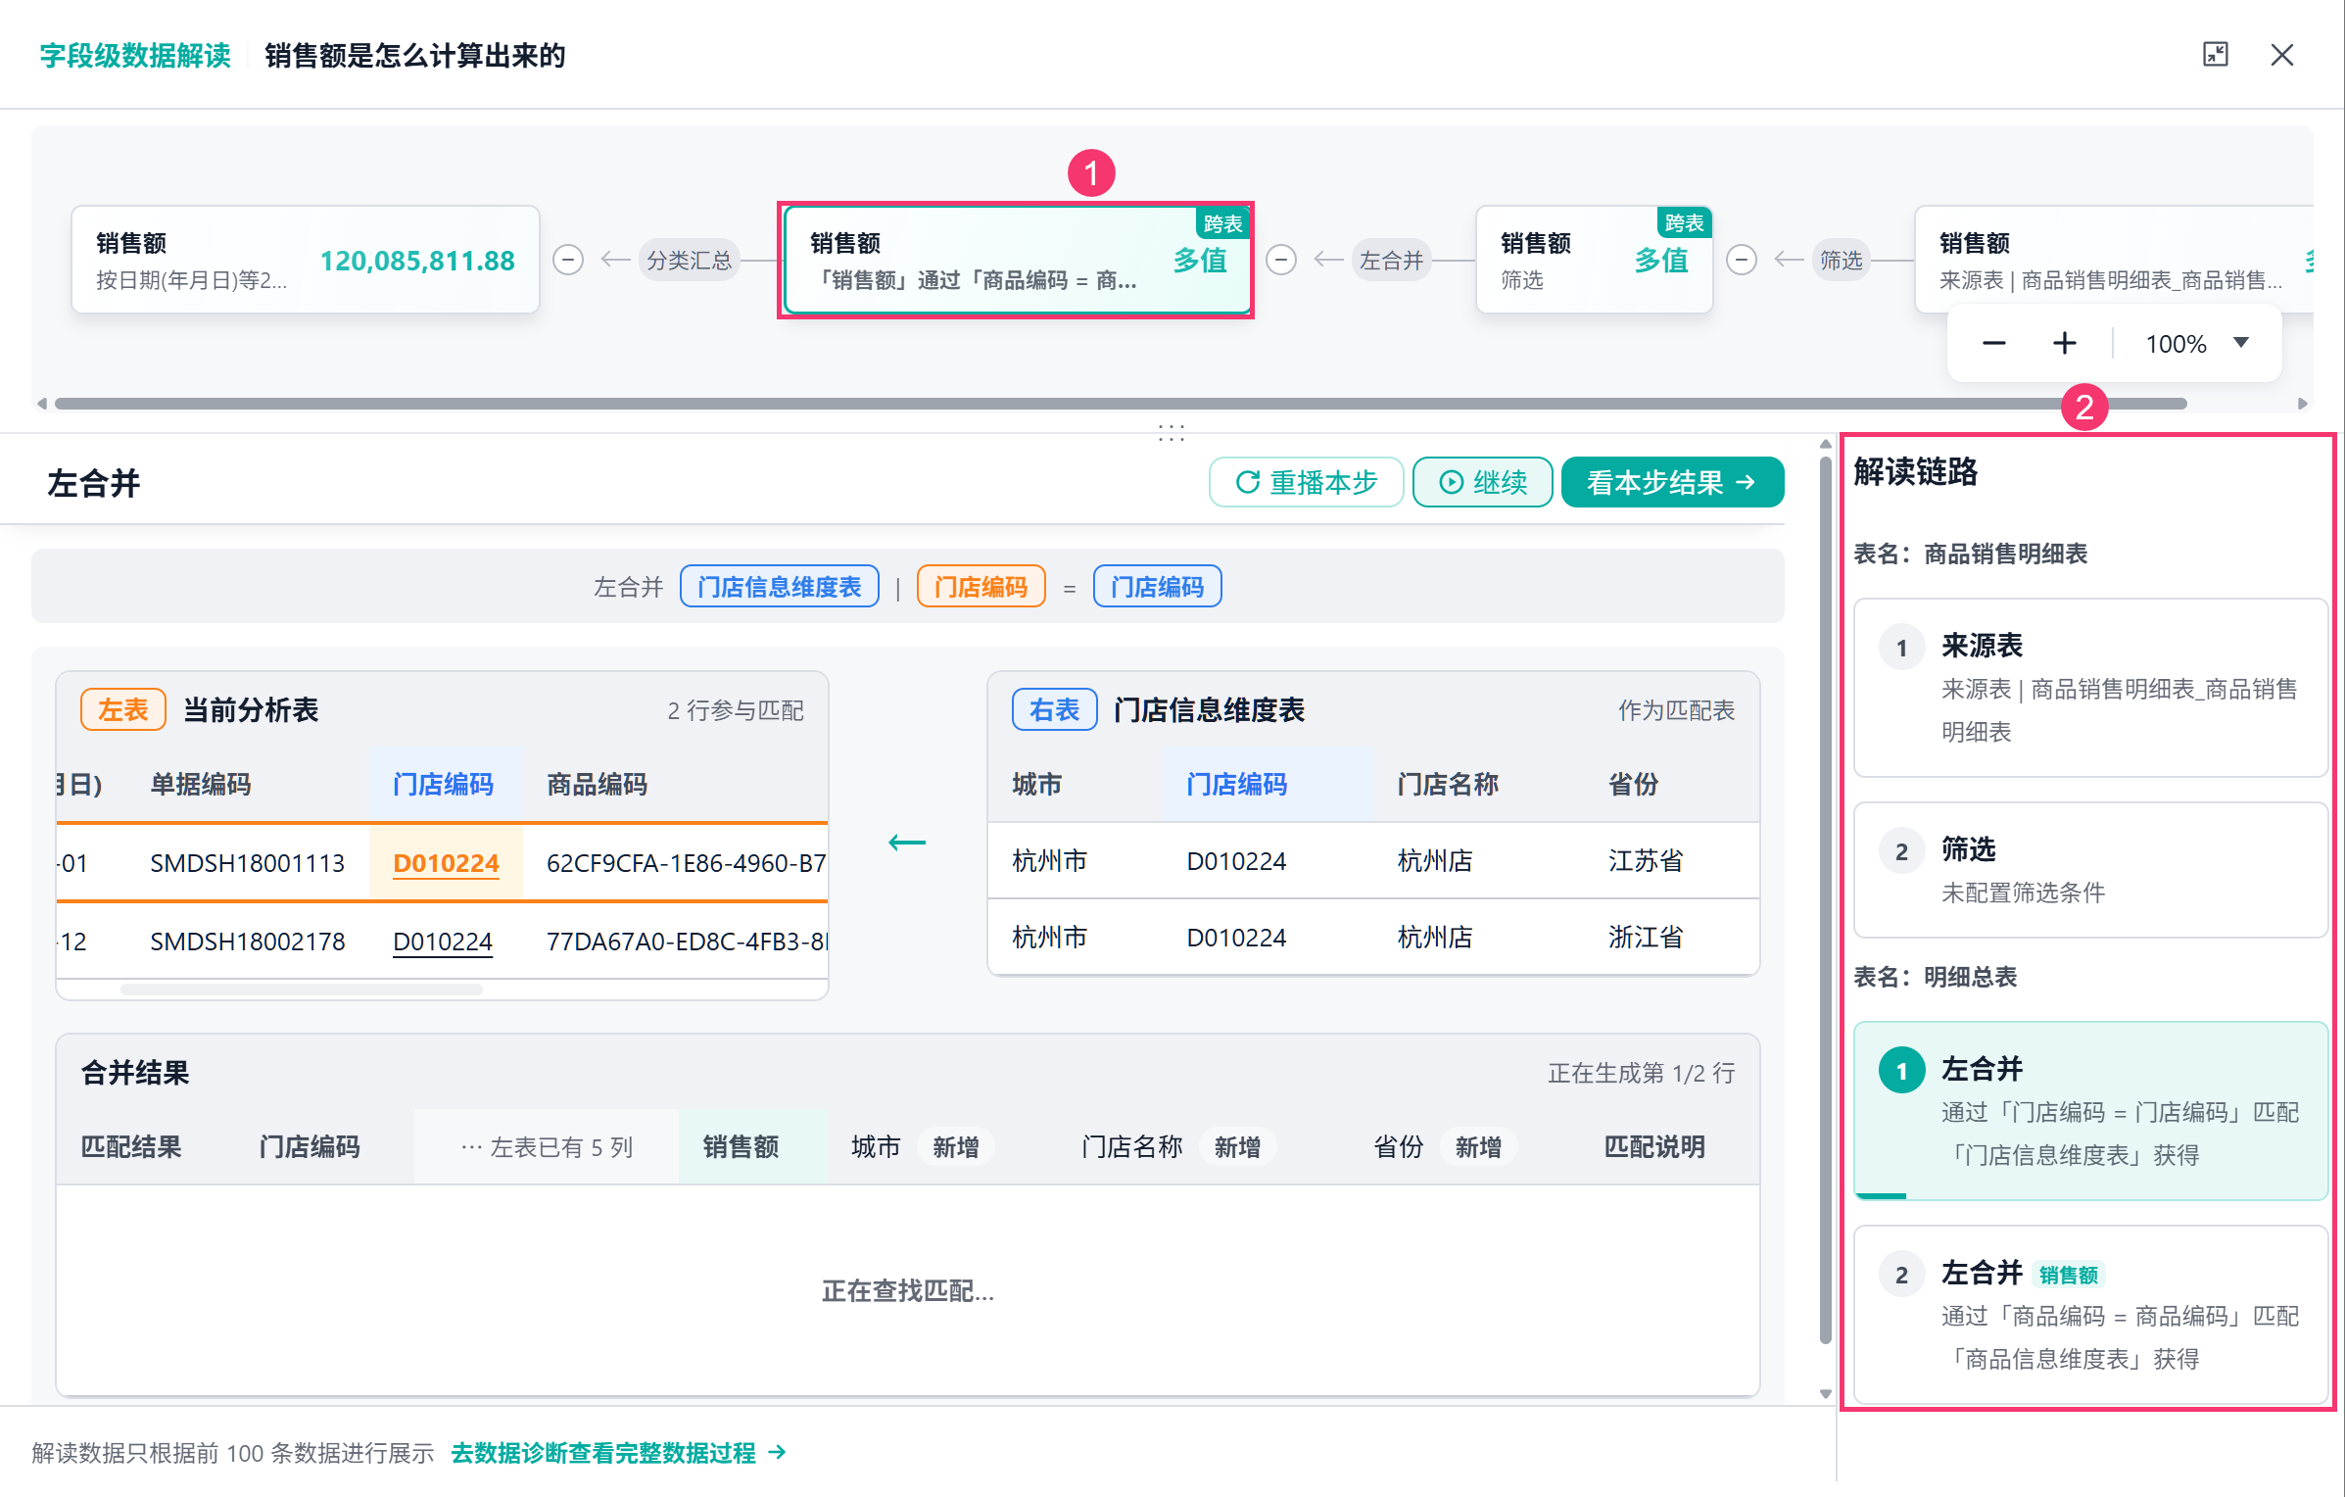The height and width of the screenshot is (1497, 2345).
Task: Click the highlighted D010224 cell in left table
Action: pos(446,862)
